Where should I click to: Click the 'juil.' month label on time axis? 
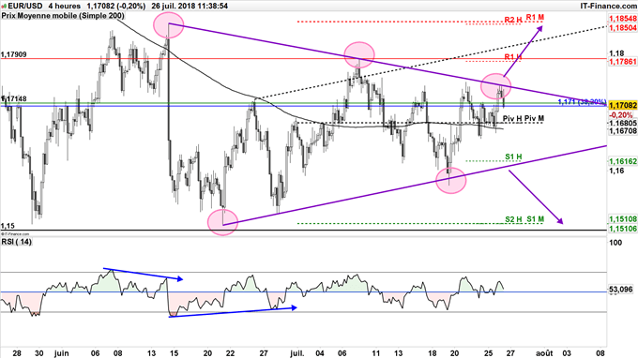tap(297, 353)
